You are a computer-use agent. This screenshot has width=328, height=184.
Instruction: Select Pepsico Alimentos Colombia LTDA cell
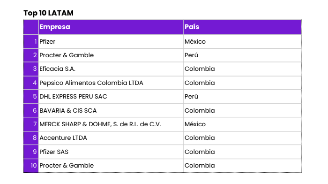click(x=111, y=83)
